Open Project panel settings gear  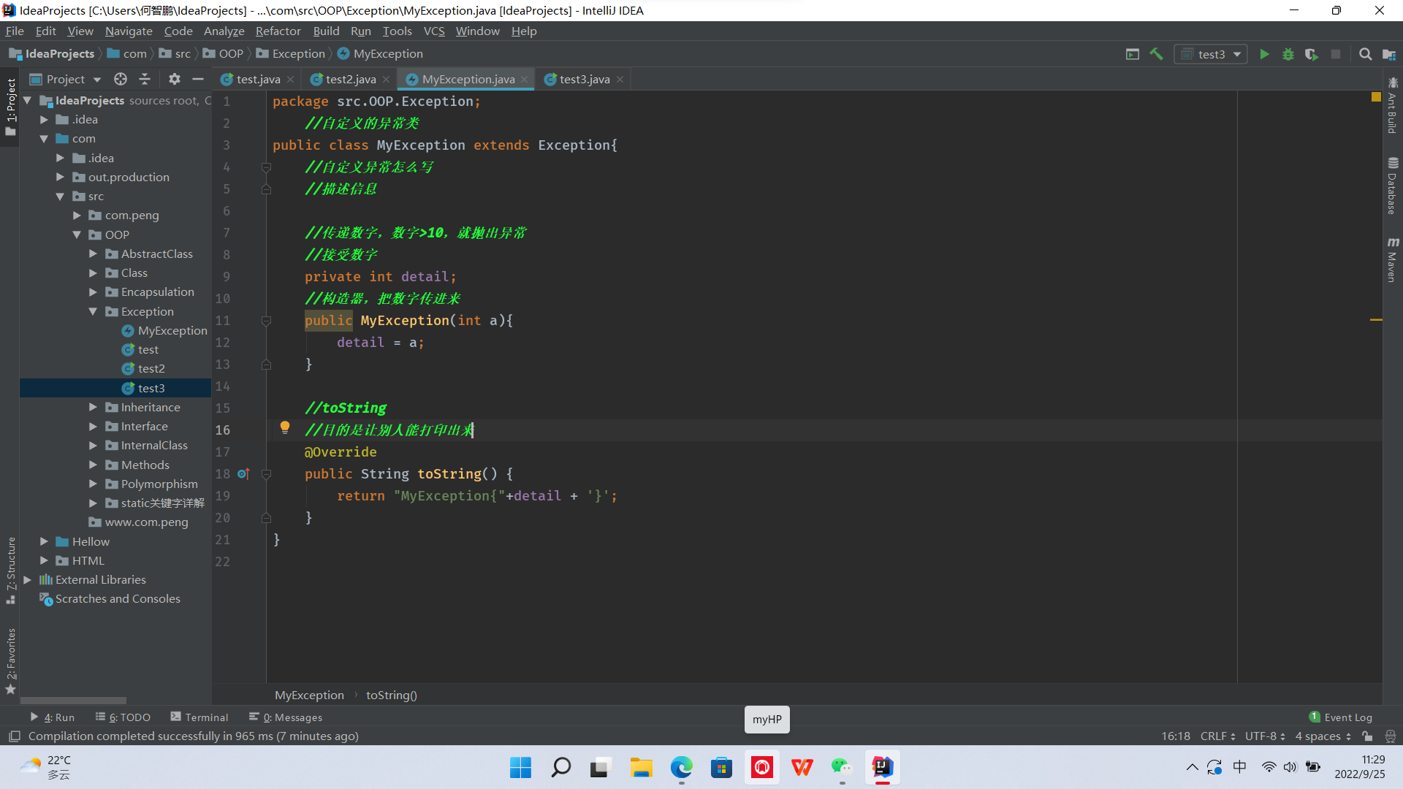pyautogui.click(x=174, y=79)
